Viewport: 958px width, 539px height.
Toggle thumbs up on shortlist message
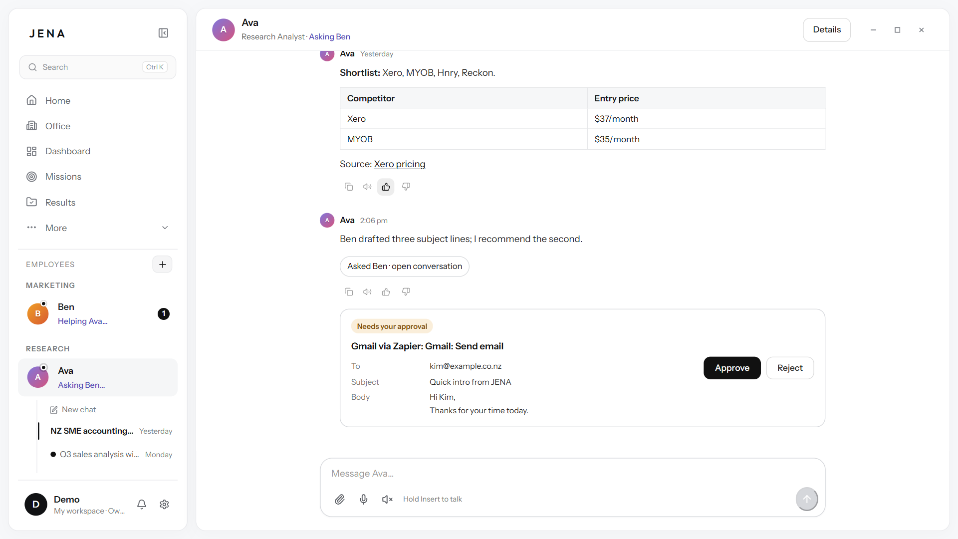pyautogui.click(x=386, y=187)
